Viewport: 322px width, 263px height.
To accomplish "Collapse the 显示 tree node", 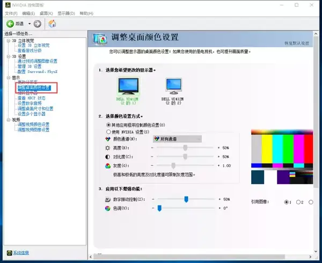I will (x=9, y=77).
